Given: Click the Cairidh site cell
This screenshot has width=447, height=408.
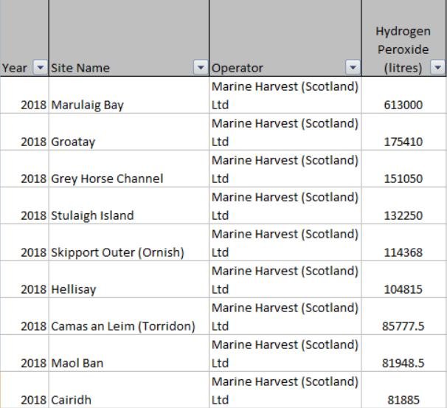Looking at the screenshot, I should pos(72,400).
